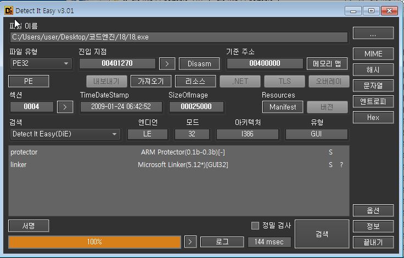The height and width of the screenshot is (258, 404).
Task: Open the 리소스 resources button
Action: pyautogui.click(x=195, y=81)
